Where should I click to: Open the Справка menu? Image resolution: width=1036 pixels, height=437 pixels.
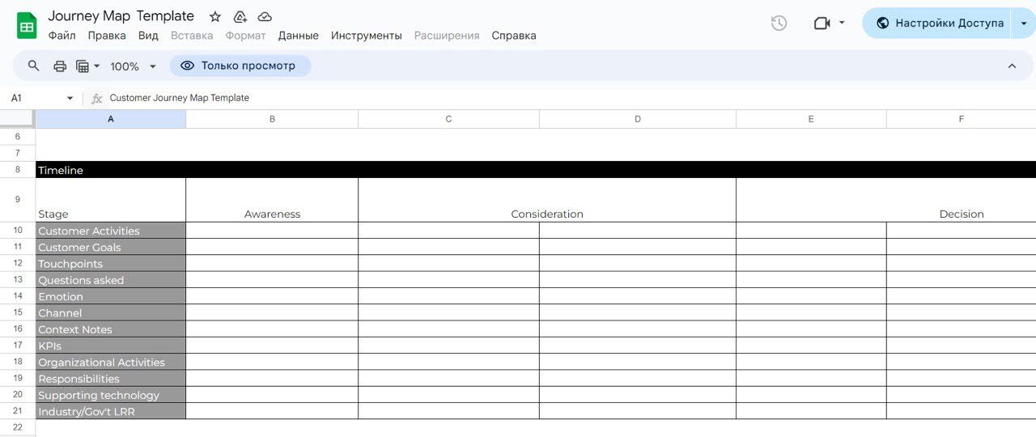coord(514,36)
